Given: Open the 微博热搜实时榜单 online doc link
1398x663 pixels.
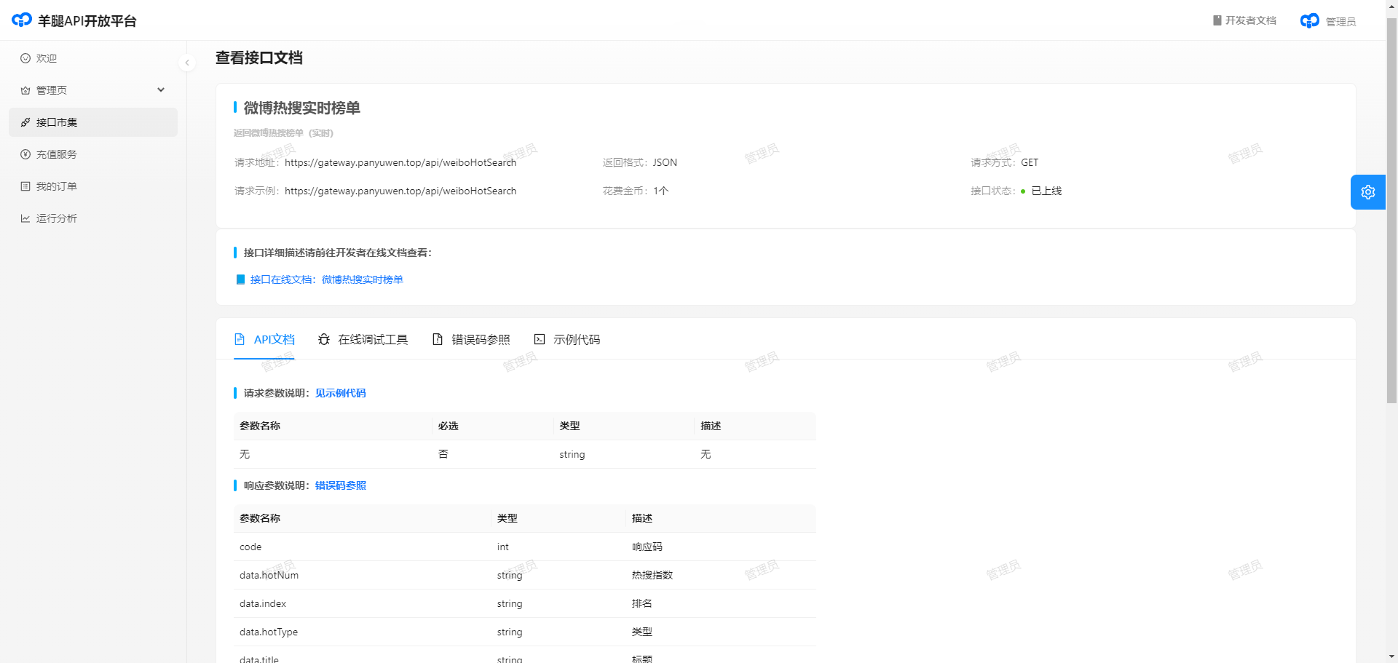Looking at the screenshot, I should click(326, 279).
